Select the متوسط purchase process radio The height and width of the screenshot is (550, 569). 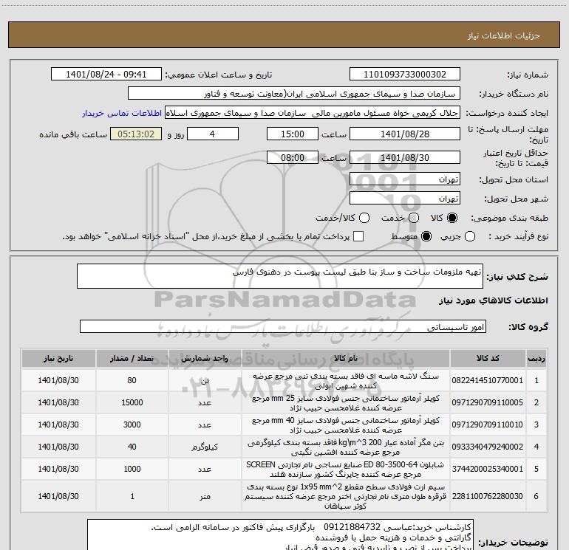[x=426, y=236]
